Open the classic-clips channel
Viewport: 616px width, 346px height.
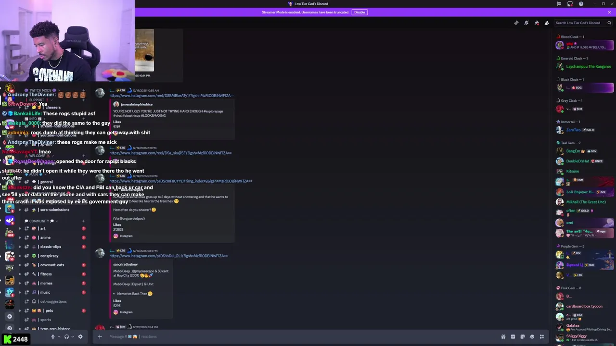(x=53, y=247)
